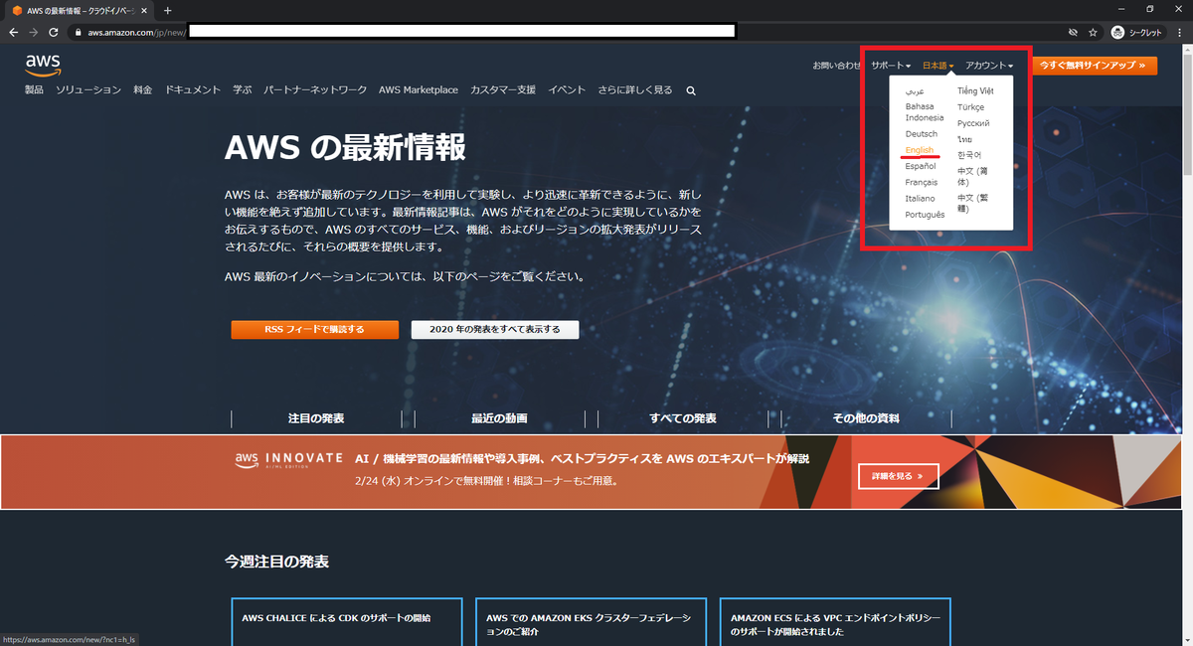Select 中文 (繁體) language
The width and height of the screenshot is (1193, 646).
[973, 203]
